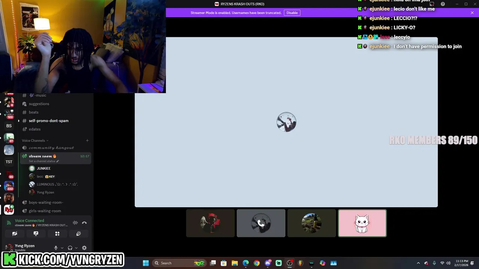Screen dimensions: 479x269
Task: Focus the second call participant tile
Action: coord(261,223)
